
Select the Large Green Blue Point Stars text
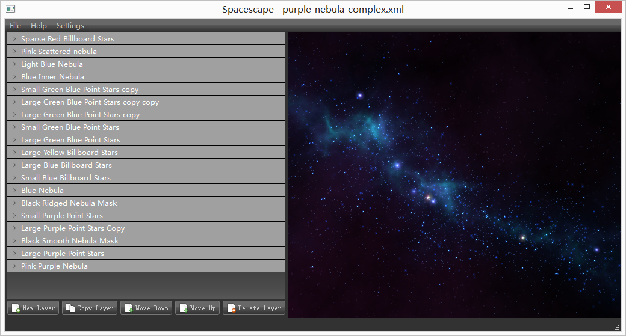point(70,140)
